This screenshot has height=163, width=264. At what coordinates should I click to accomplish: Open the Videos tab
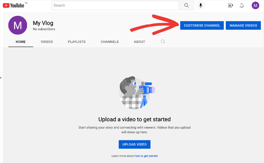[x=47, y=42]
